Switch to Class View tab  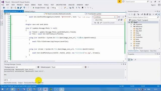coord(153,51)
